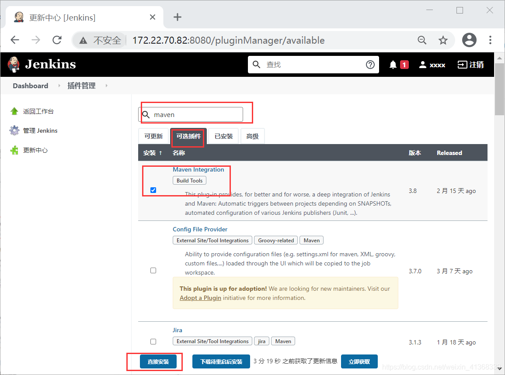Viewport: 505px width, 375px height.
Task: Open the Jira plugin link
Action: pyautogui.click(x=178, y=330)
